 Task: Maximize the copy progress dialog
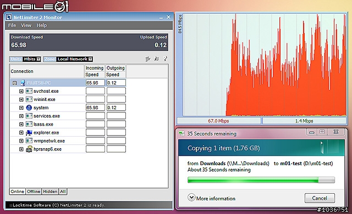coord(322,132)
